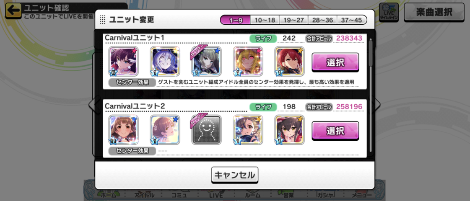Switch to the 19~27 unit page tab

(x=293, y=20)
